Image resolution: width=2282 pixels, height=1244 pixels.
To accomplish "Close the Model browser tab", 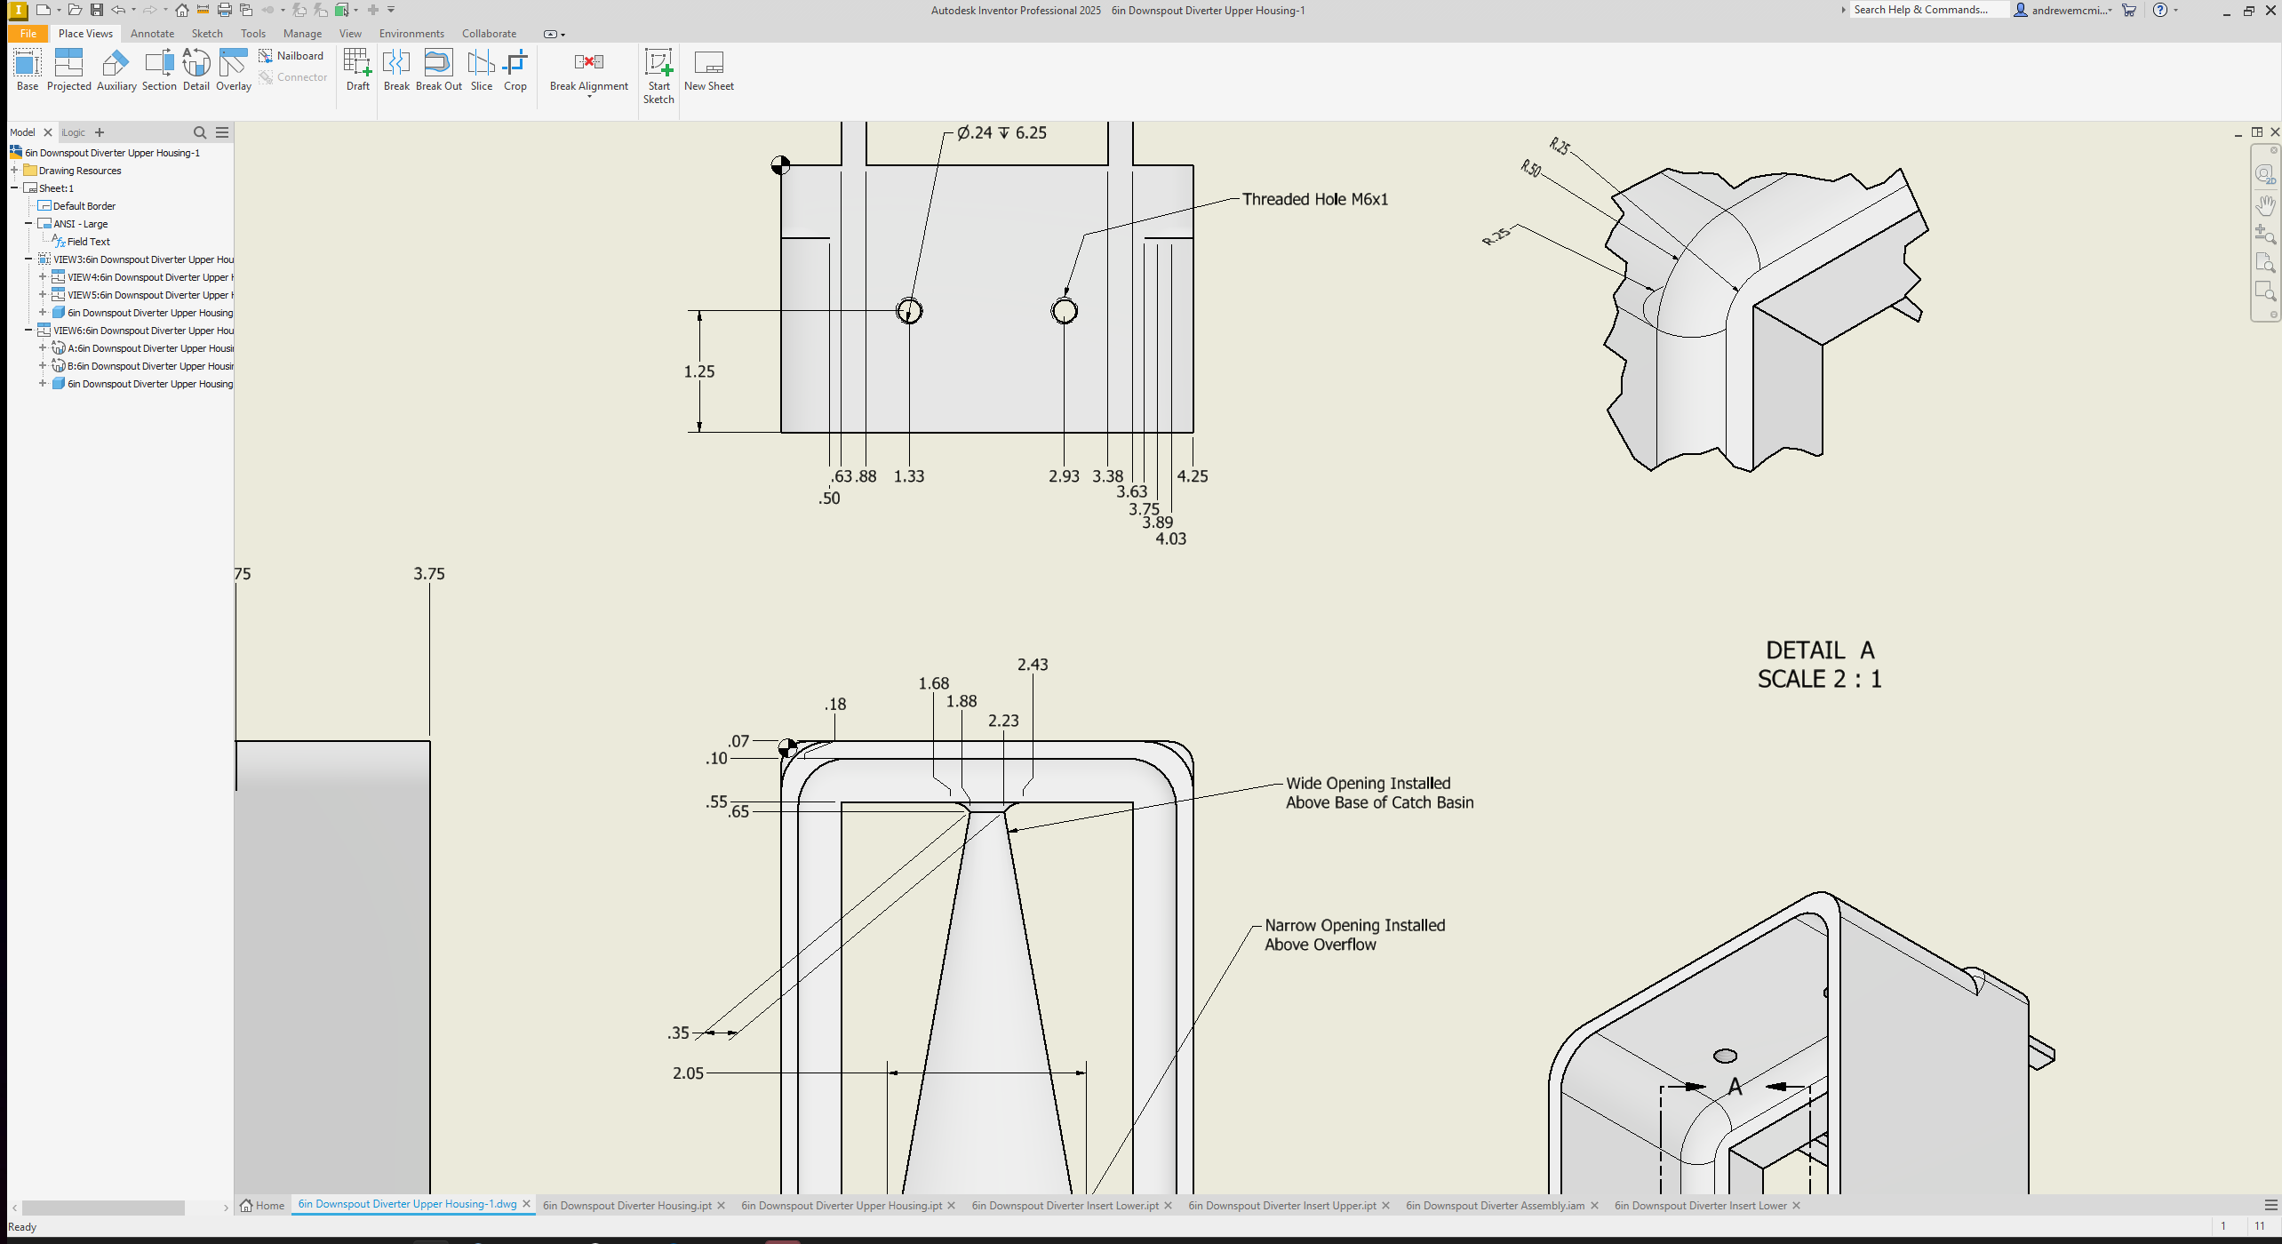I will click(48, 132).
